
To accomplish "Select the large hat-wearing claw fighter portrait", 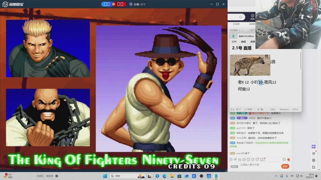I will (x=158, y=89).
